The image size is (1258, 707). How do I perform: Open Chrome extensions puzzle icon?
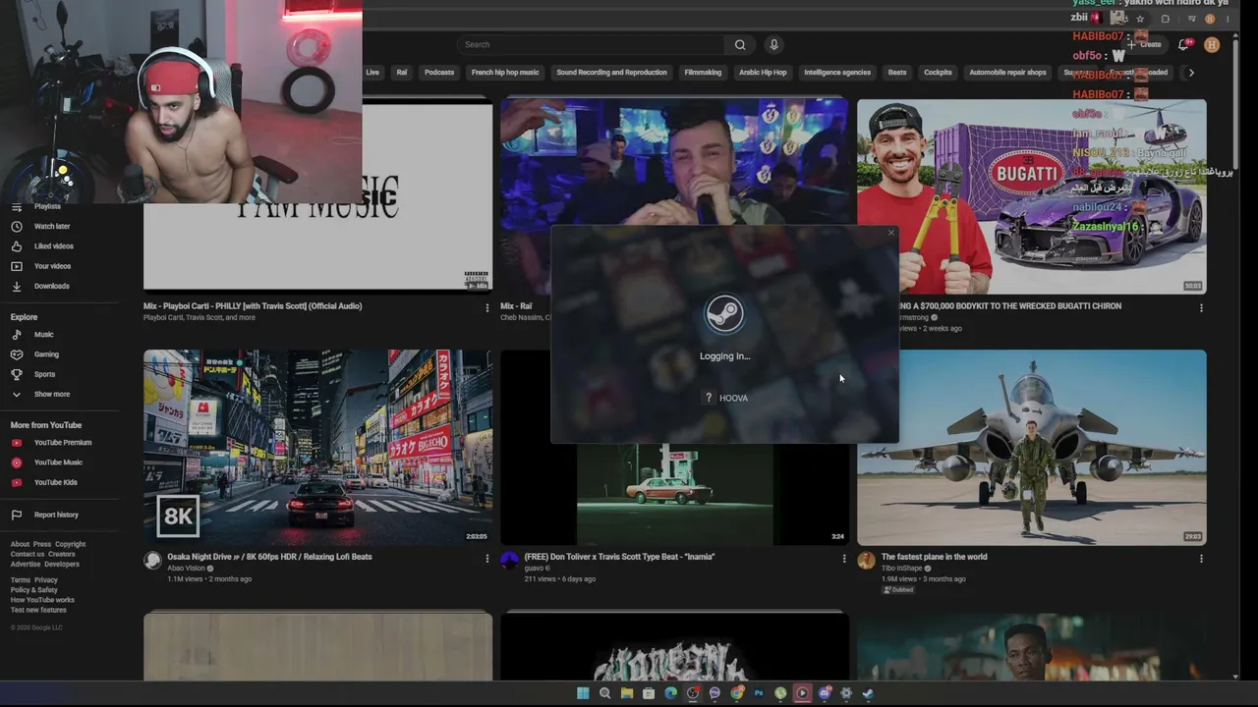(x=1166, y=19)
